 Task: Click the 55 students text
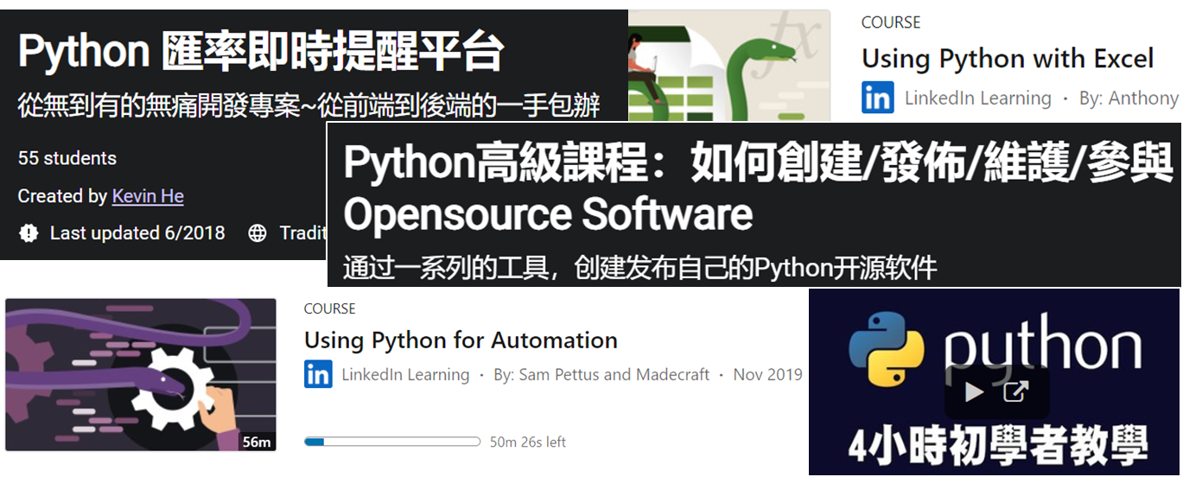(67, 158)
